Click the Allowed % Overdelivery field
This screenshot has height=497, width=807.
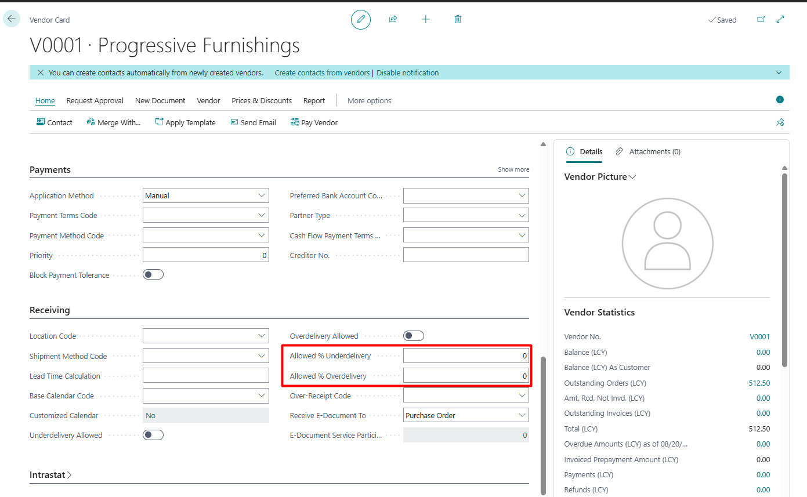tap(466, 376)
